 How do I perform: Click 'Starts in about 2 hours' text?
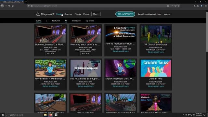(x=121, y=51)
